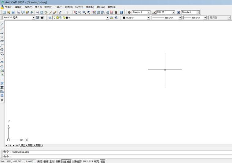
Task: Toggle 正交 ortho mode in status bar
Action: tap(52, 161)
